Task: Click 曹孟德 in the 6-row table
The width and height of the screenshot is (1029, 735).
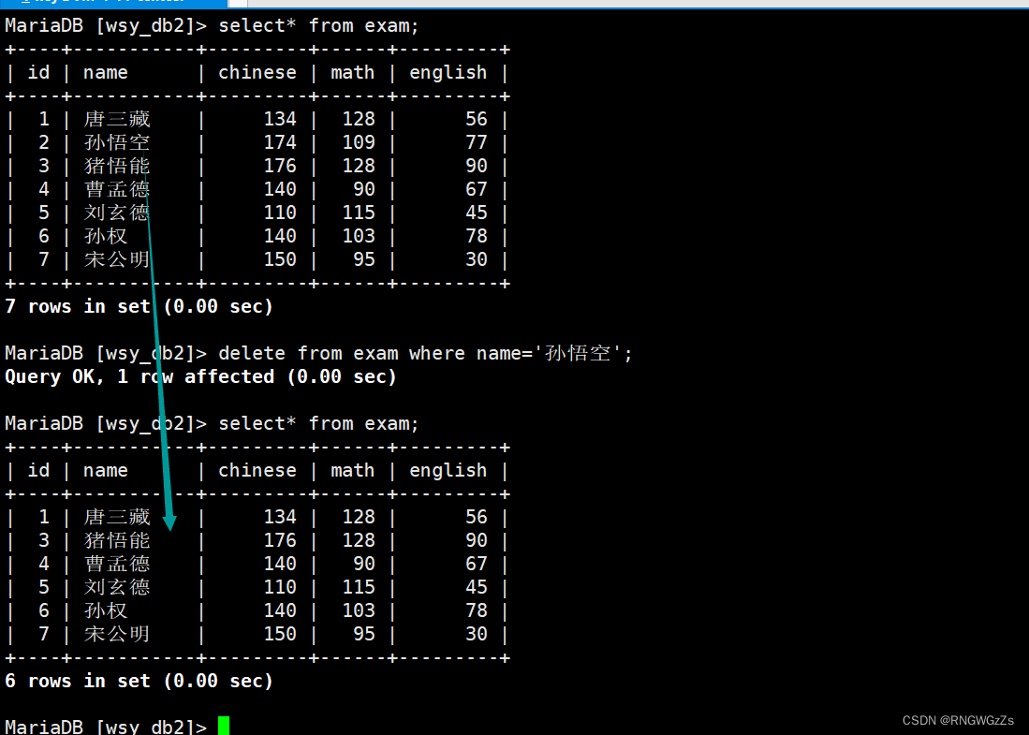Action: [117, 564]
